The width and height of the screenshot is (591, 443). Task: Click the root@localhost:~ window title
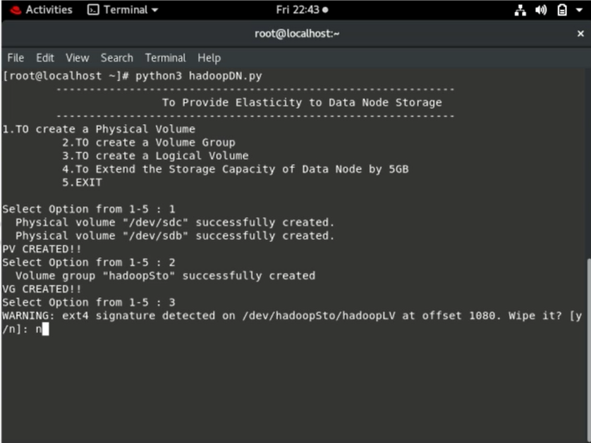click(x=296, y=33)
